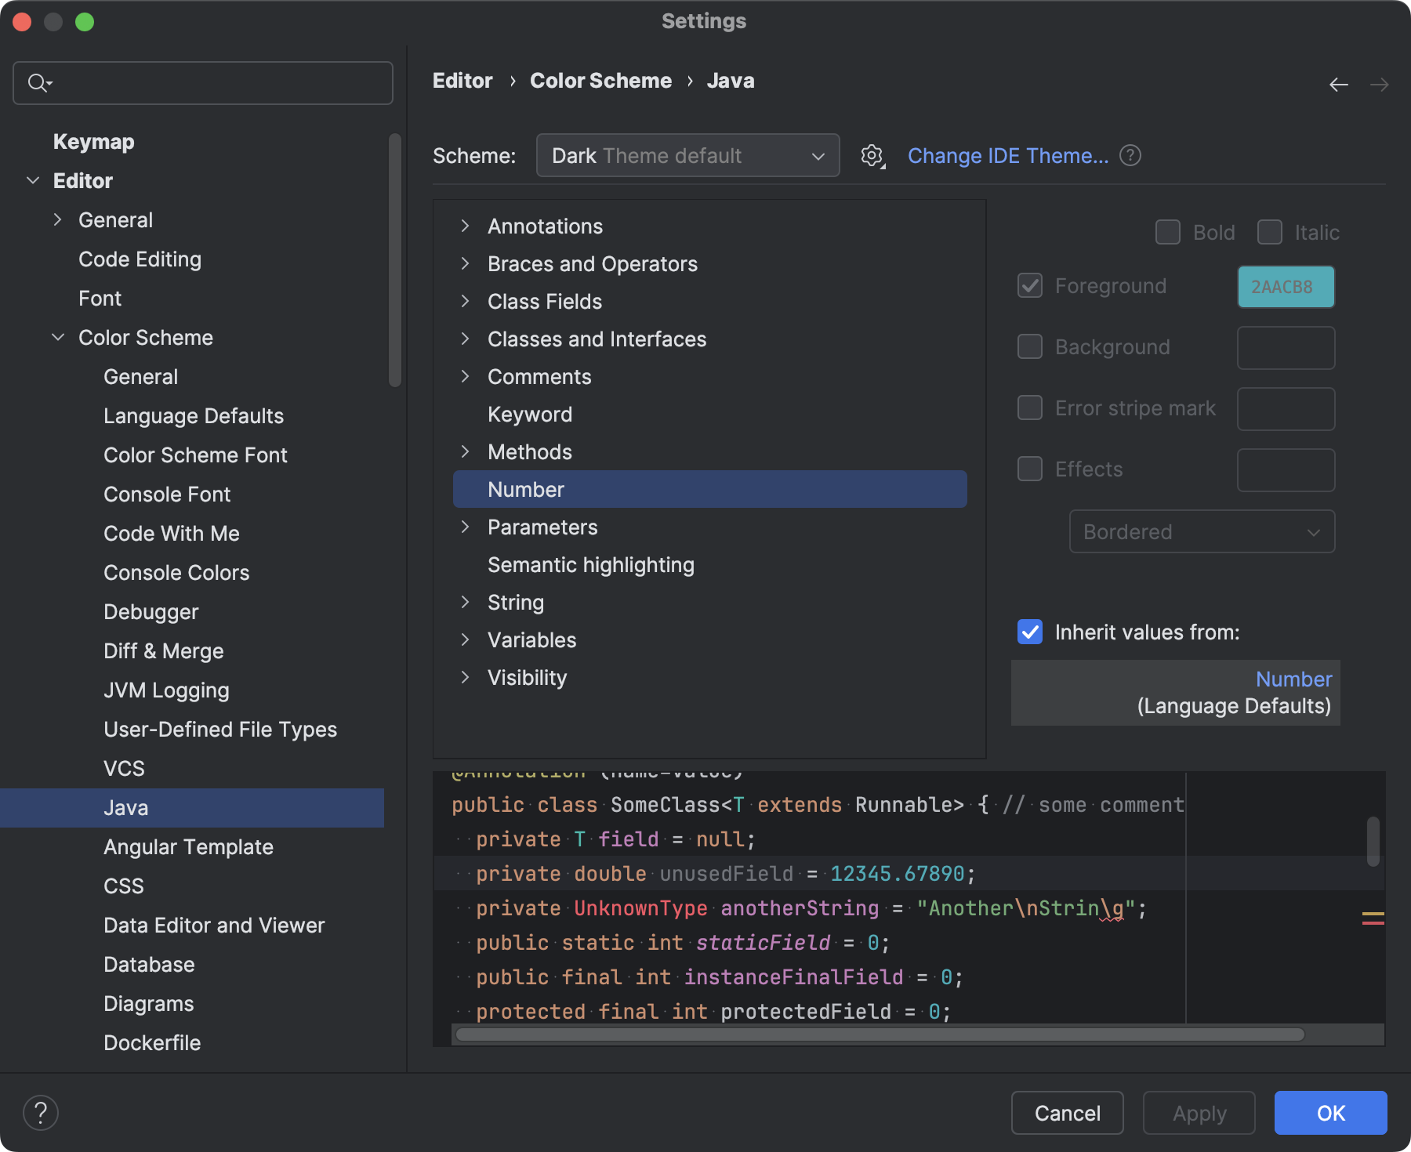Uncheck Inherit values from

pos(1029,632)
